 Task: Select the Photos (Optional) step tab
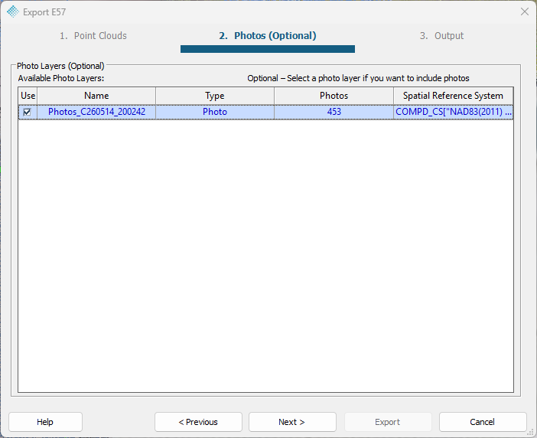[x=268, y=36]
